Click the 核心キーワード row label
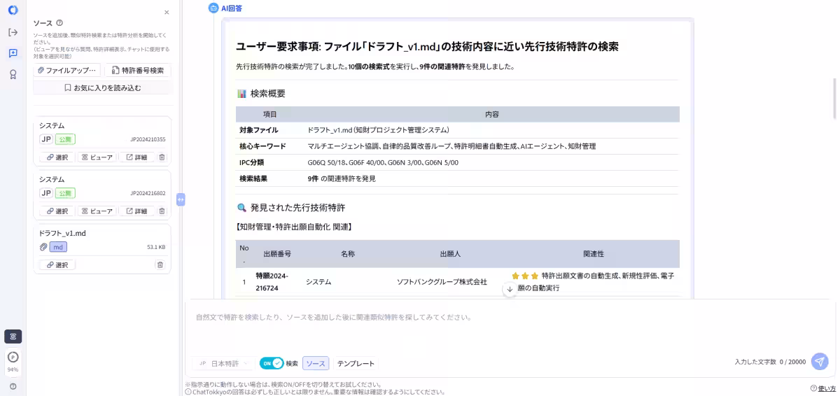 click(262, 146)
